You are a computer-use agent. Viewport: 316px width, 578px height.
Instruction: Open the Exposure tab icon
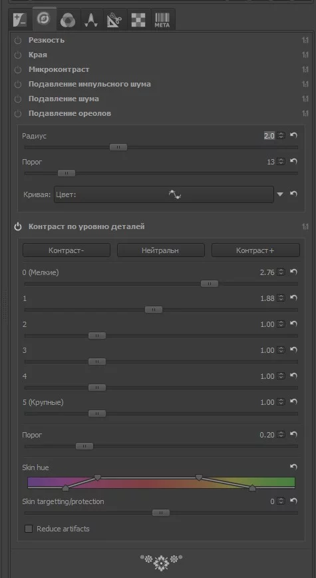point(20,20)
